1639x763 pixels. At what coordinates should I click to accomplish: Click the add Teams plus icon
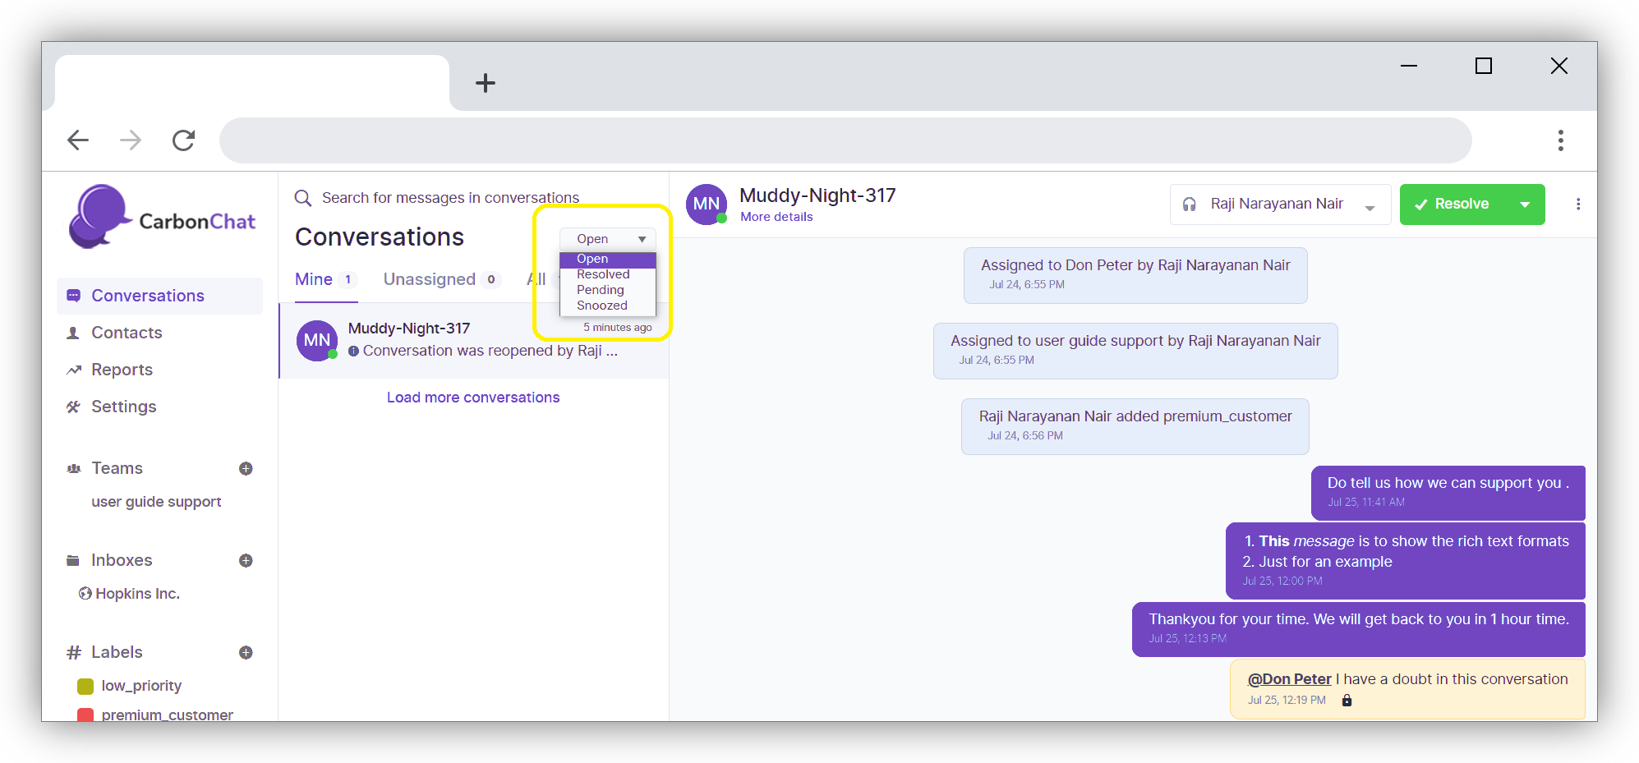click(x=245, y=469)
